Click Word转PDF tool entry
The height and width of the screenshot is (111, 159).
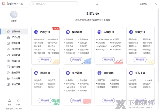click(53, 40)
